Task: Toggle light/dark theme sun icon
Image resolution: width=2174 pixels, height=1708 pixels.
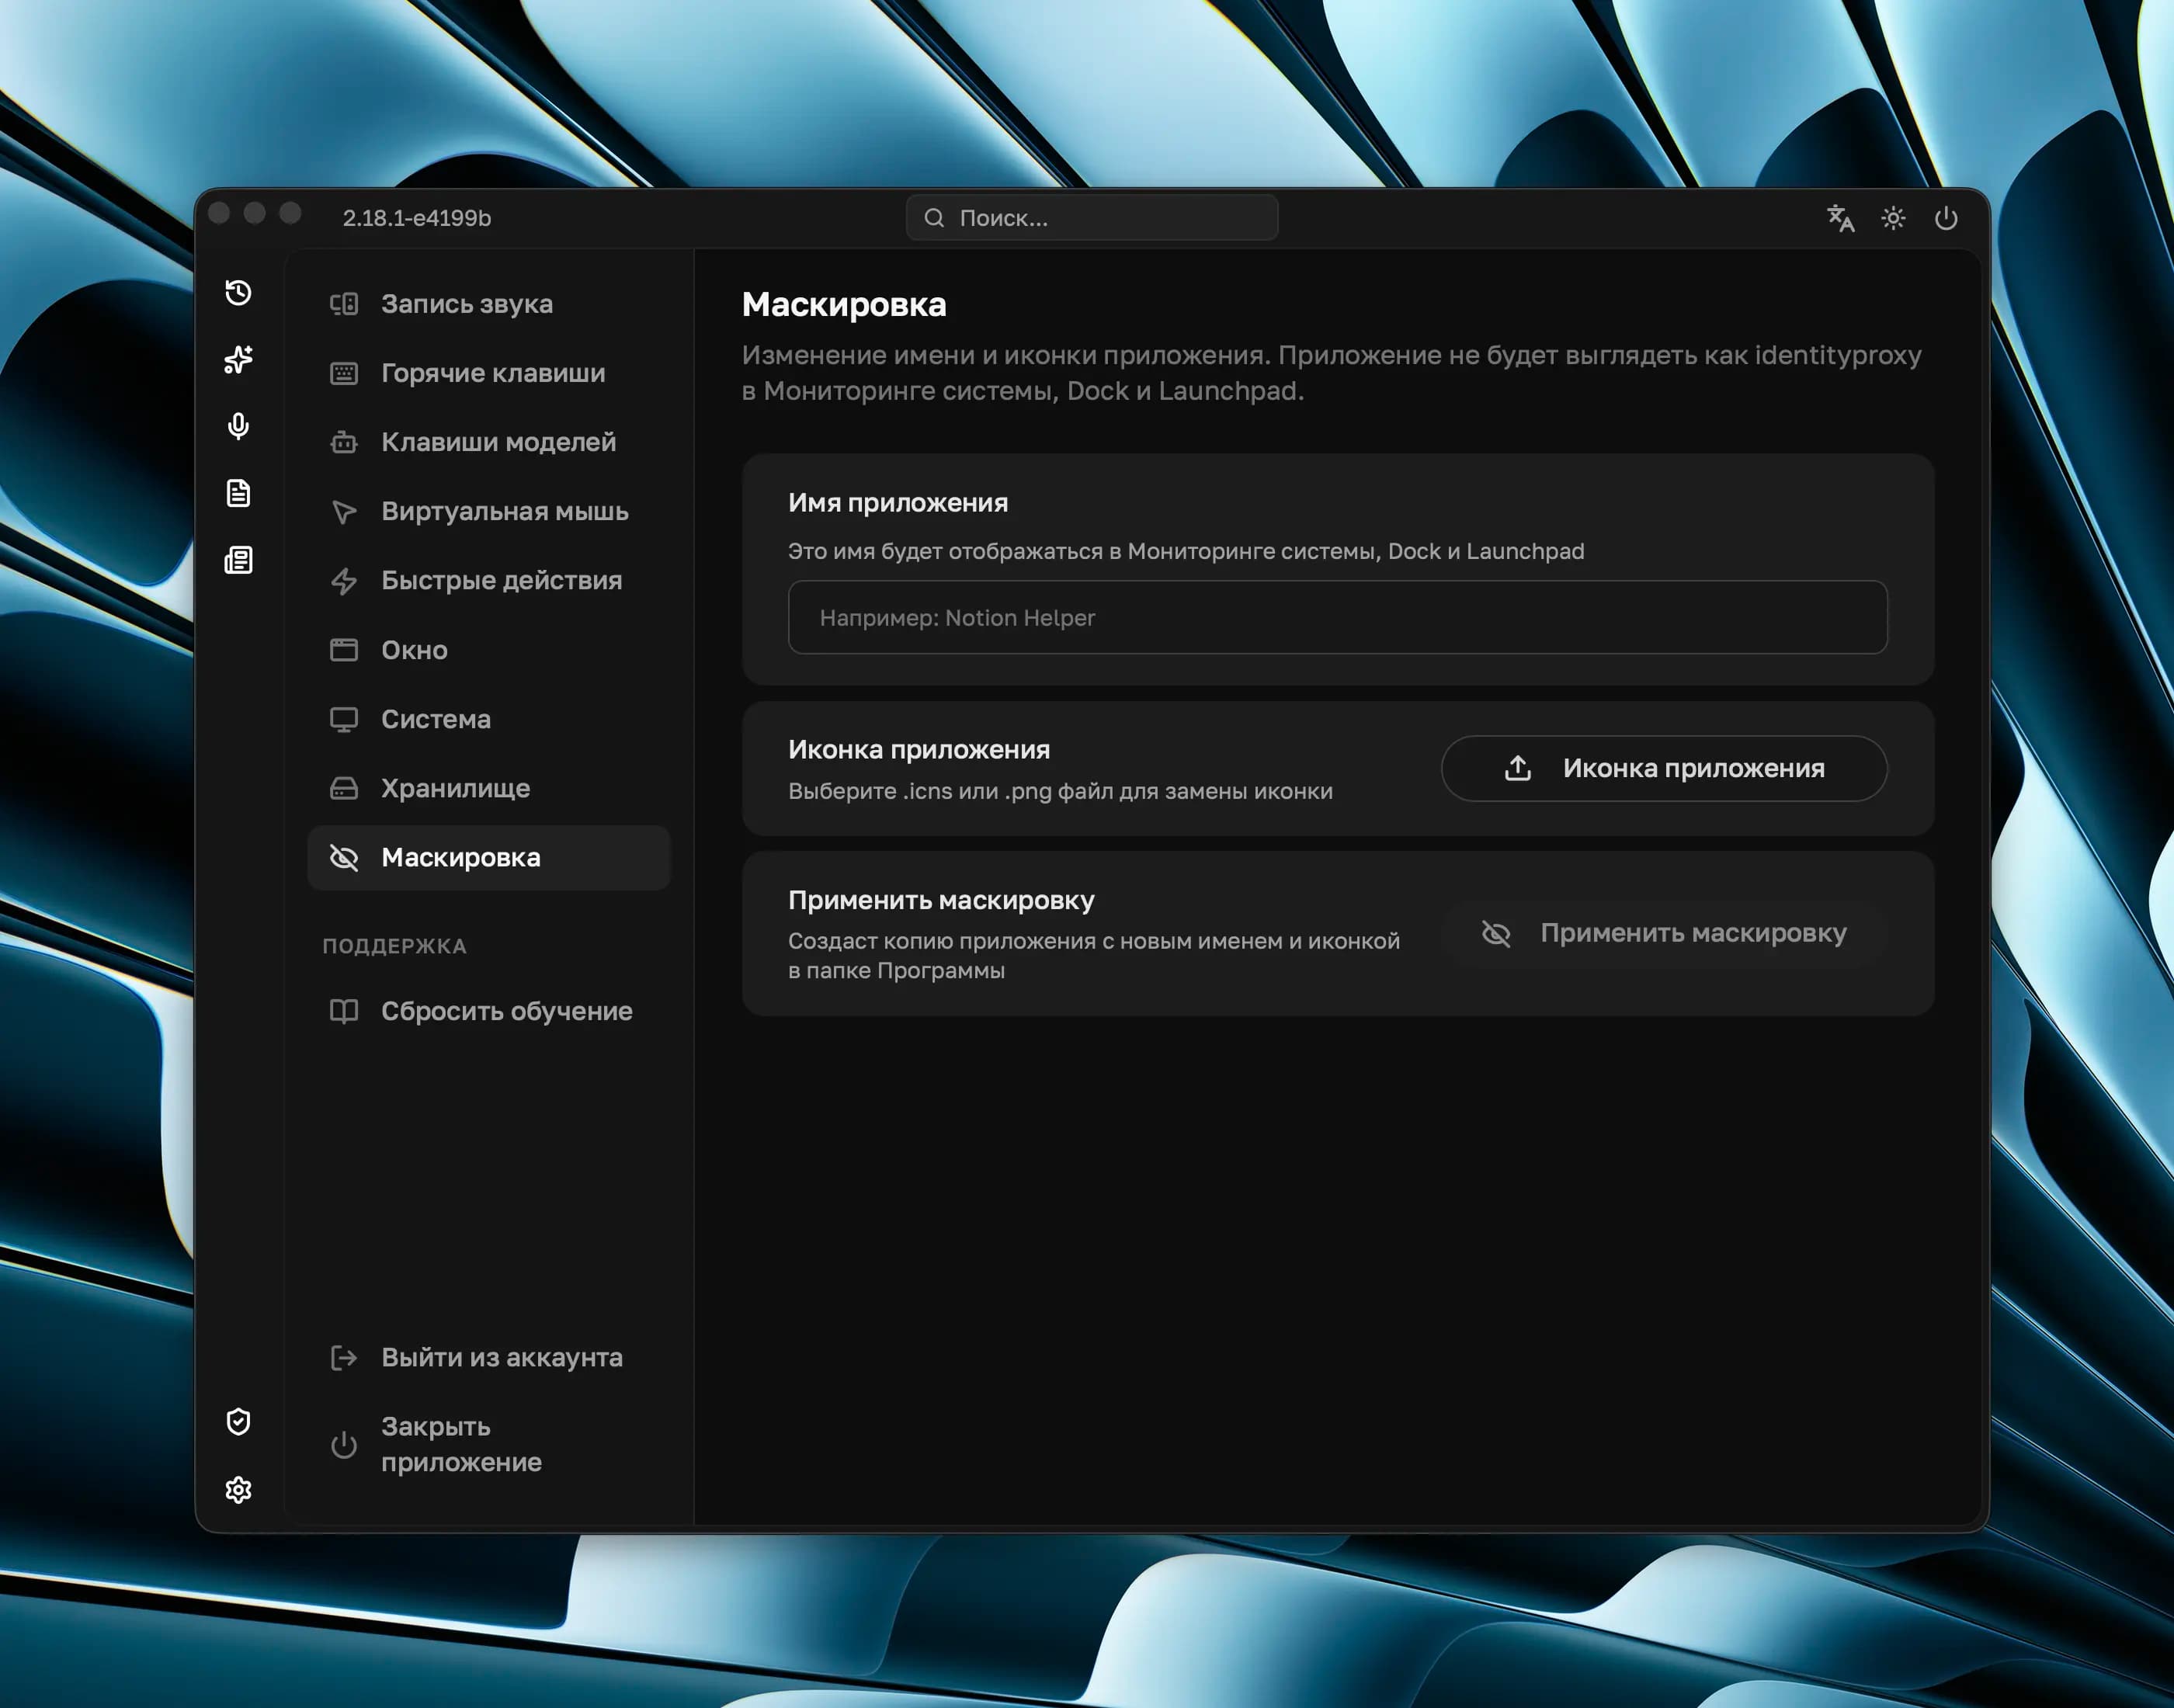Action: coord(1893,218)
